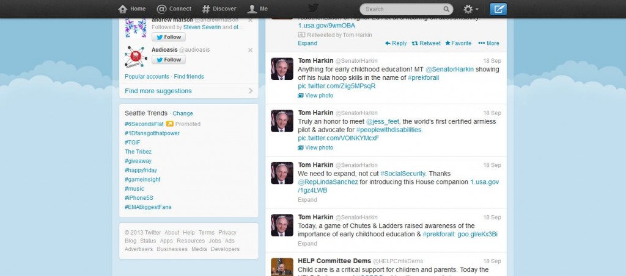Open More options on top tweet
Viewport: 626px width, 276px height.
[x=488, y=43]
